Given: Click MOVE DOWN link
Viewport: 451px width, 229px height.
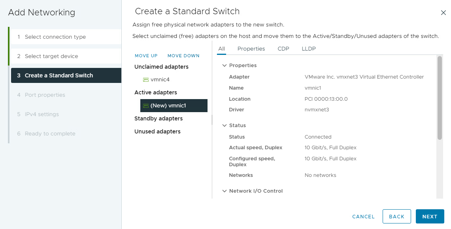Looking at the screenshot, I should (183, 56).
